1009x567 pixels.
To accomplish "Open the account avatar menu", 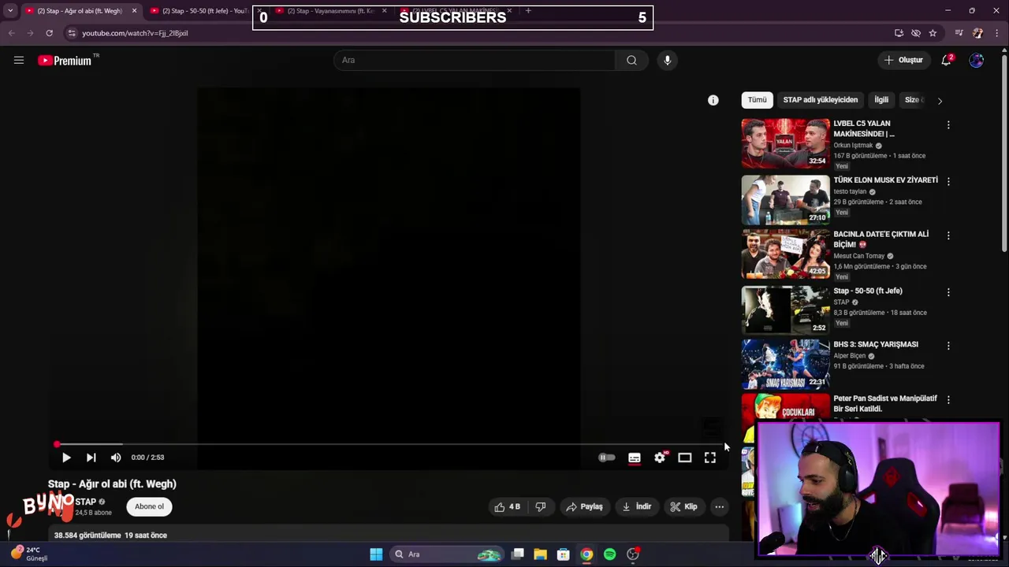I will tap(977, 60).
